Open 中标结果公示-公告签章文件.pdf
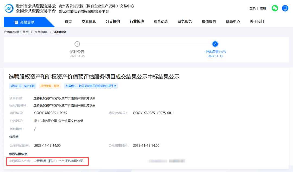 coord(60,121)
